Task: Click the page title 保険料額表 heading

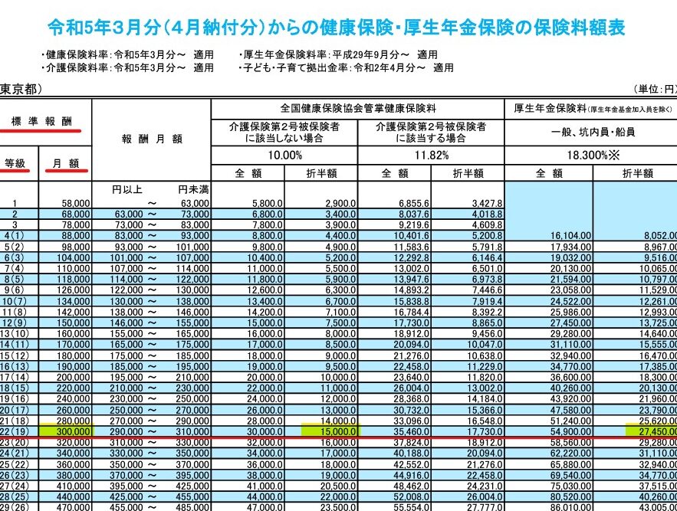Action: pyautogui.click(x=336, y=28)
